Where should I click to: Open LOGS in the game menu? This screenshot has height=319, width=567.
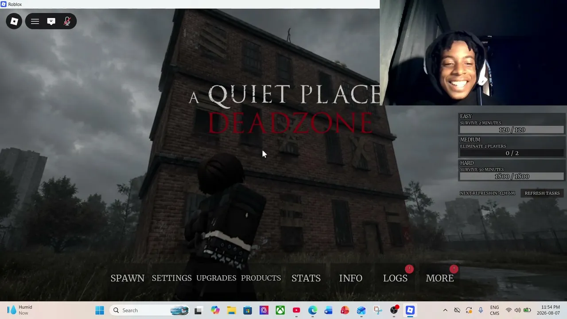(x=395, y=278)
